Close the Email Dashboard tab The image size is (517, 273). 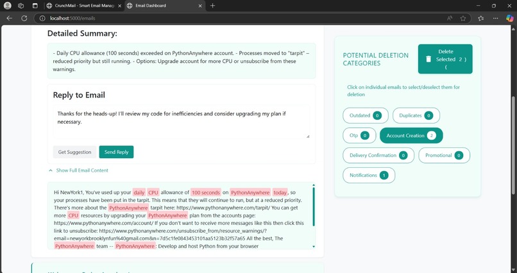point(200,6)
